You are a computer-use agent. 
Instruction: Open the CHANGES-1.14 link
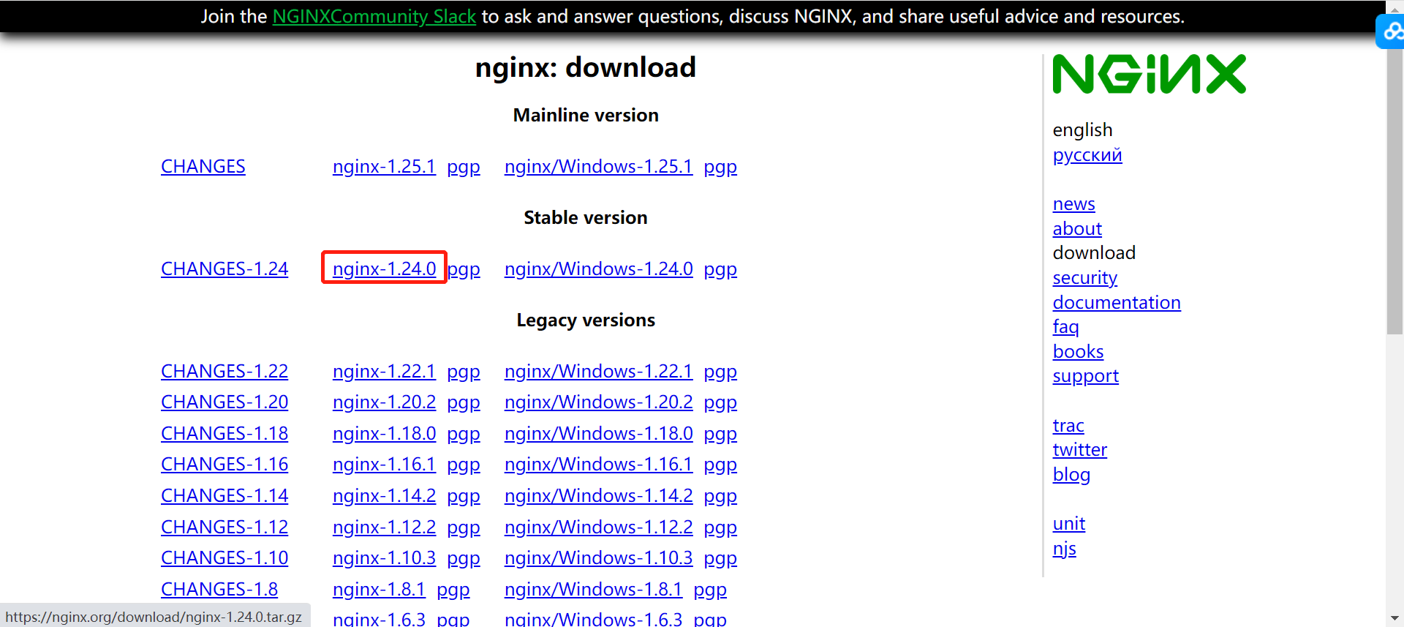pos(224,496)
